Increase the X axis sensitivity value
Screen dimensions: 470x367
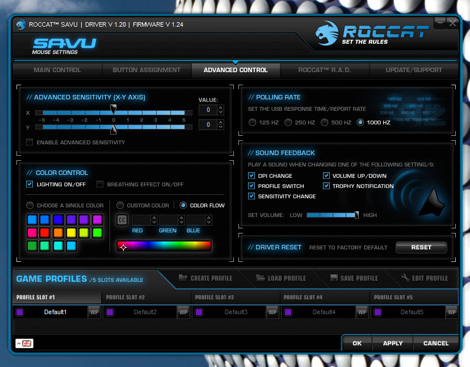coord(221,107)
